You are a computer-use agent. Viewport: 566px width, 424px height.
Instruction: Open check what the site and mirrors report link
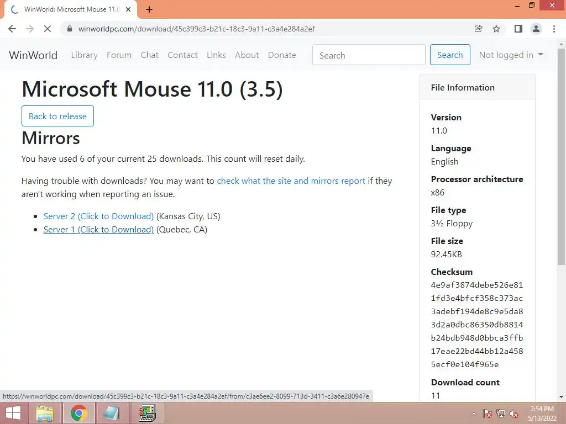[x=291, y=181]
